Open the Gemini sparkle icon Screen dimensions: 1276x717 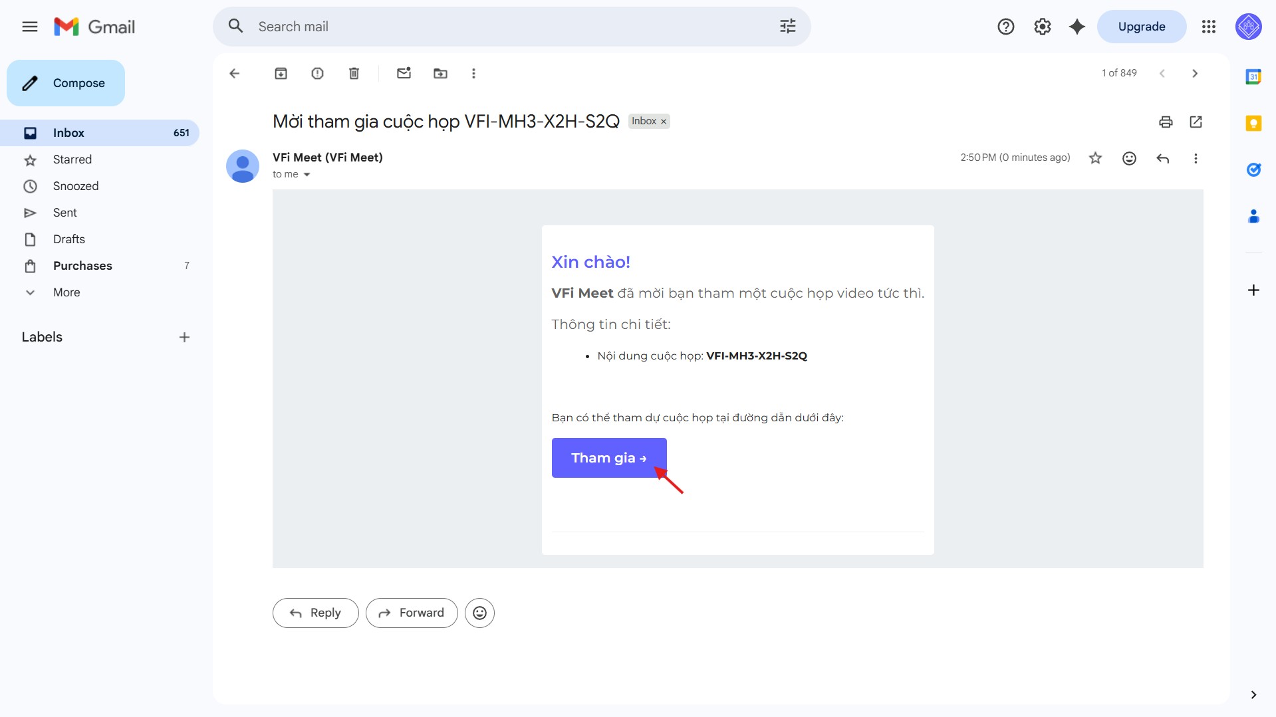coord(1077,27)
